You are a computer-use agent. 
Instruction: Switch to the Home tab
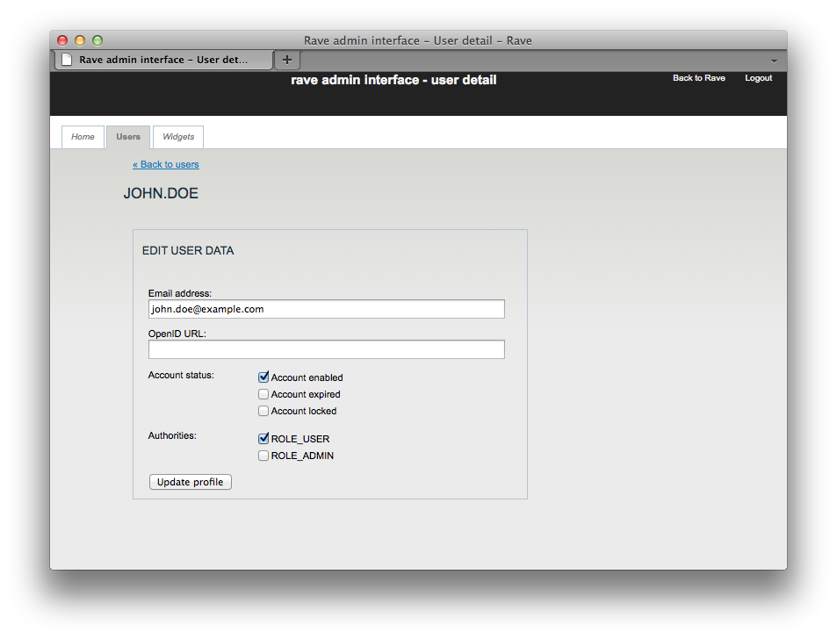(83, 137)
